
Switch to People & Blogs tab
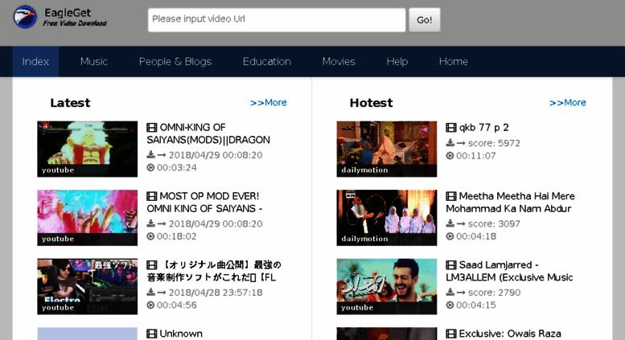click(x=175, y=61)
